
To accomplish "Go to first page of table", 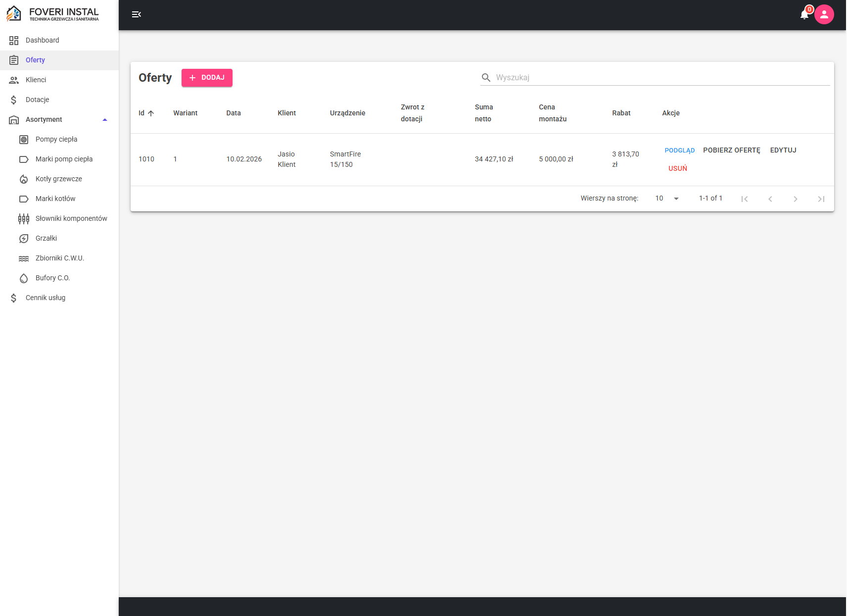I will pyautogui.click(x=745, y=199).
